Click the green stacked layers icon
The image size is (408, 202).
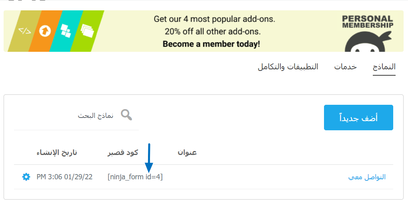(86, 30)
